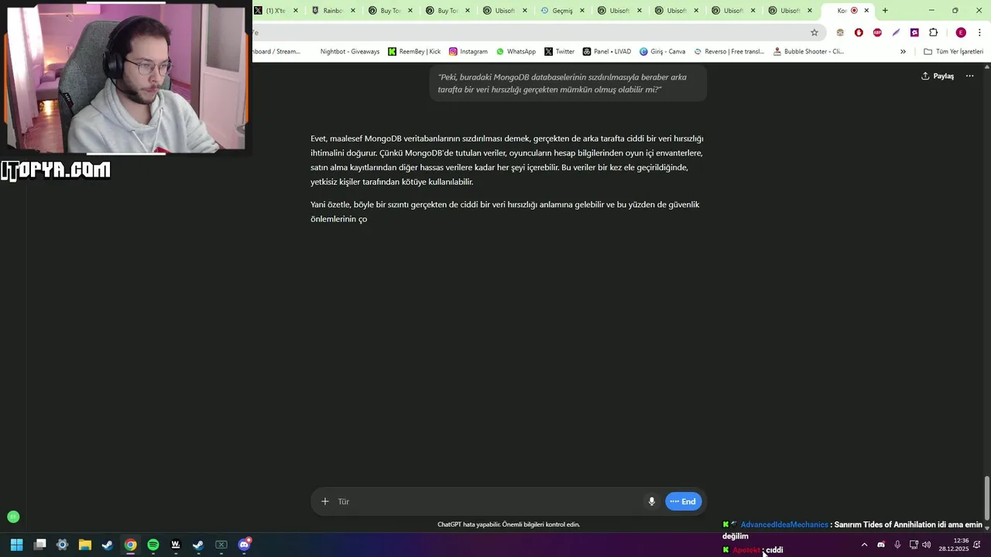Open the Instagram bookmark
991x557 pixels.
(x=468, y=52)
